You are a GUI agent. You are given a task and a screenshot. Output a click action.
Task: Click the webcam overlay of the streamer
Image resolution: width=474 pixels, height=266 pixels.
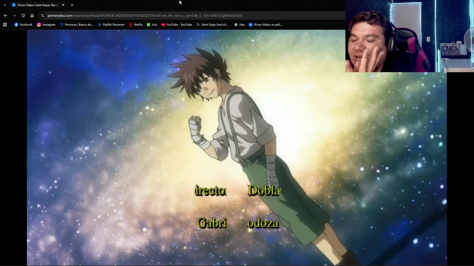(410, 36)
